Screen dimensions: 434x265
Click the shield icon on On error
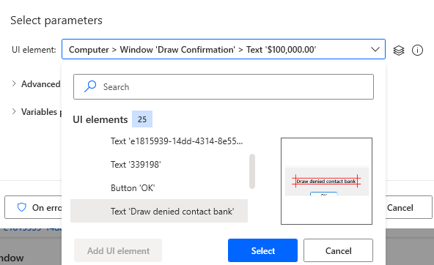pos(21,207)
